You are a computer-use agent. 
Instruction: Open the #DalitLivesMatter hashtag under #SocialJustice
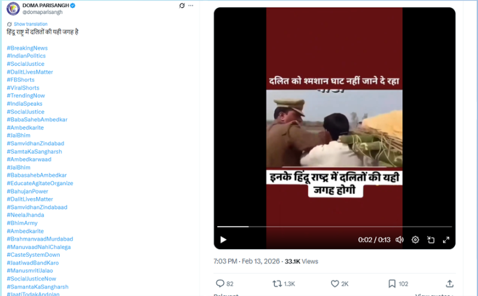30,72
